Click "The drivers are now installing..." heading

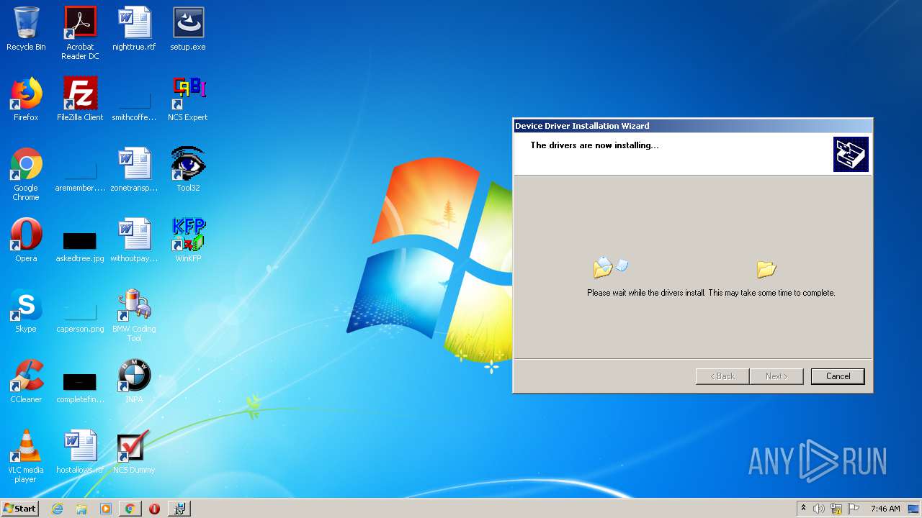[x=594, y=145]
